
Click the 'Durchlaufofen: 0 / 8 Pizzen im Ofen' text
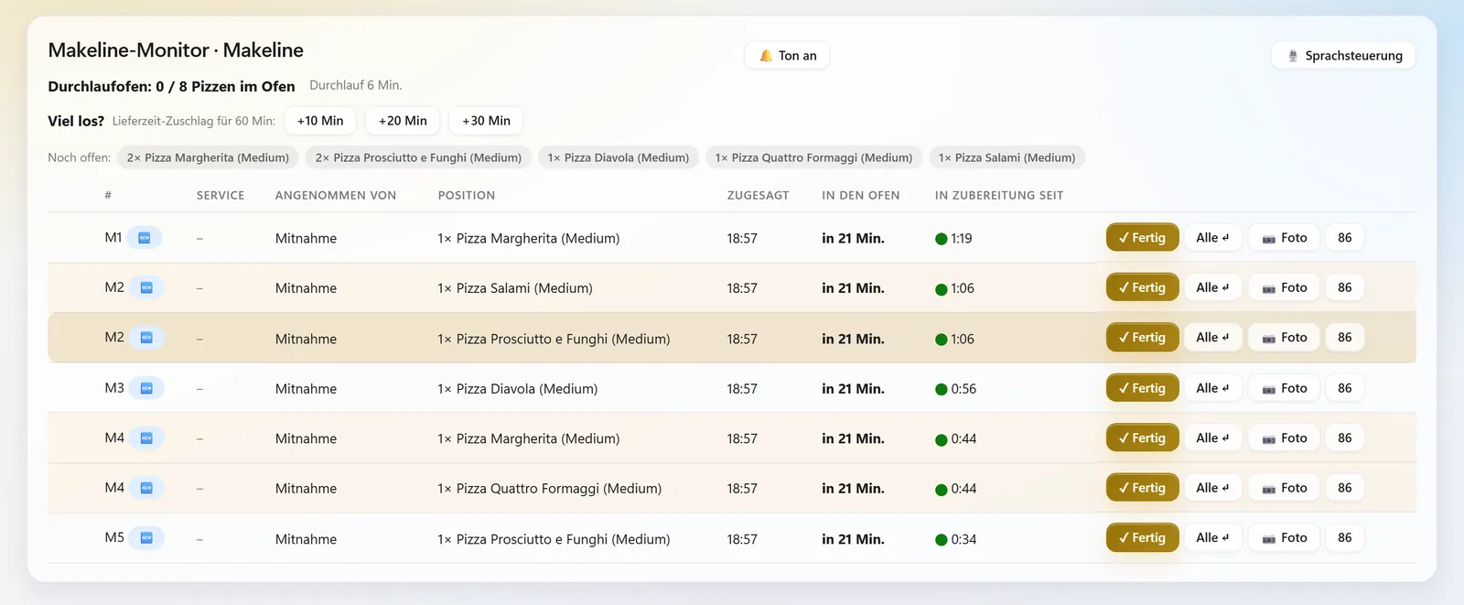(171, 86)
